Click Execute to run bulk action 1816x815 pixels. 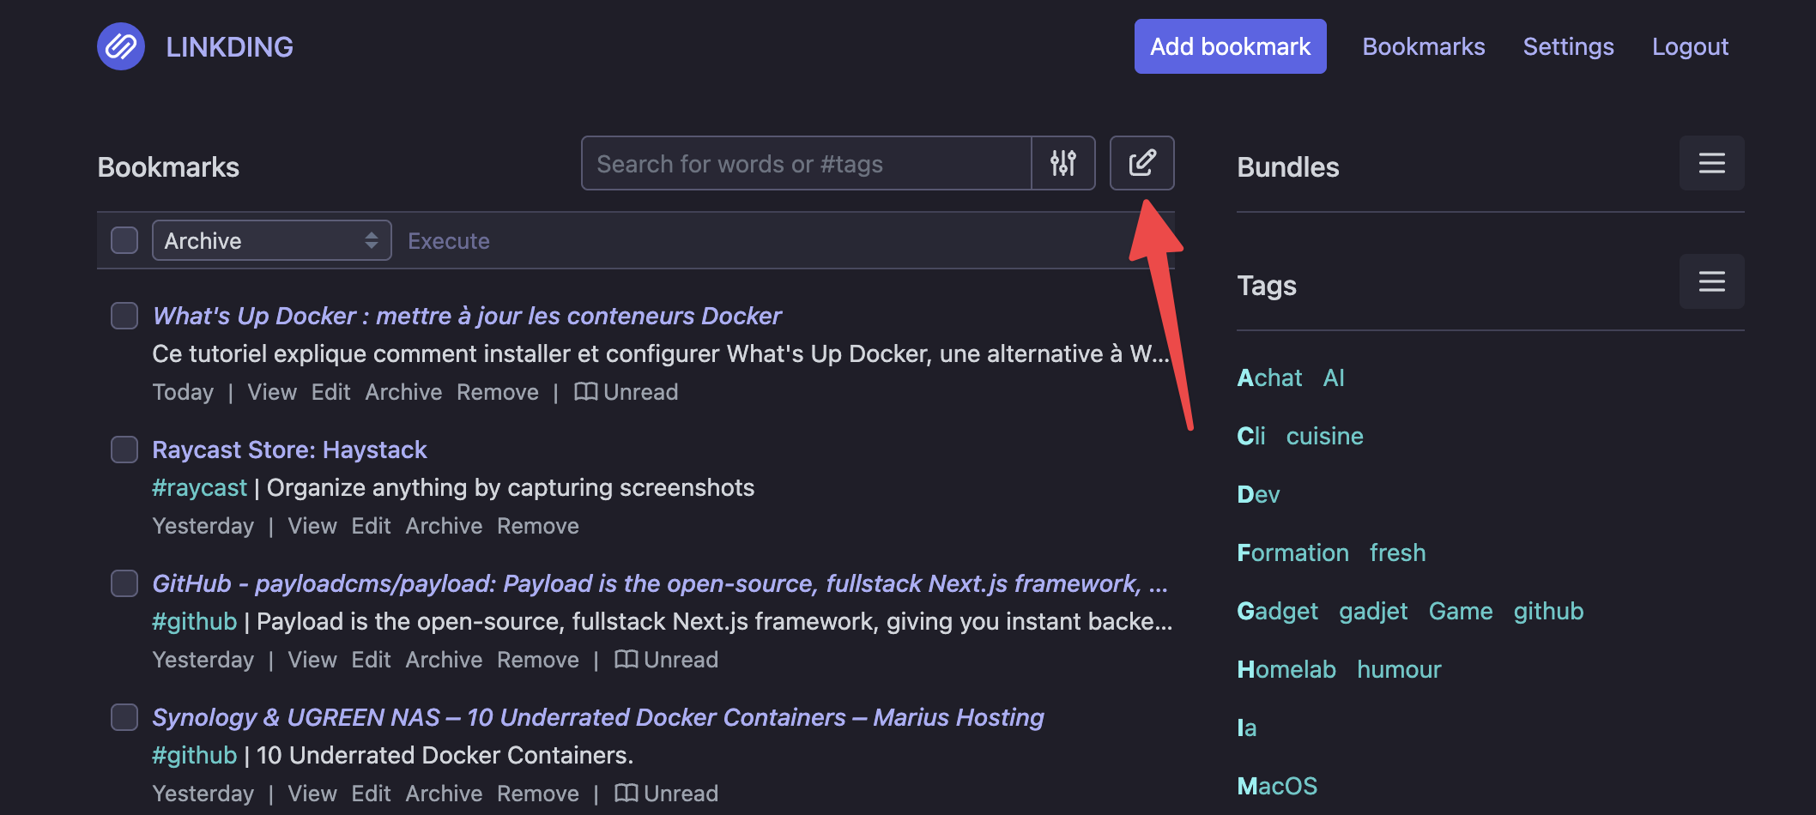(x=448, y=241)
